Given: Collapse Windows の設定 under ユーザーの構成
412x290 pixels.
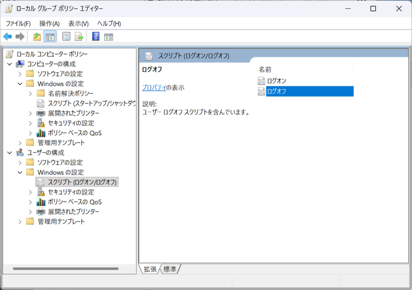Looking at the screenshot, I should (20, 172).
